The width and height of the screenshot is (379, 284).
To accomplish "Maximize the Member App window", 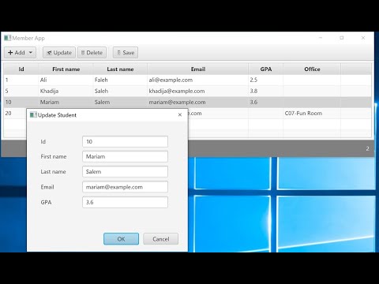I will [342, 38].
